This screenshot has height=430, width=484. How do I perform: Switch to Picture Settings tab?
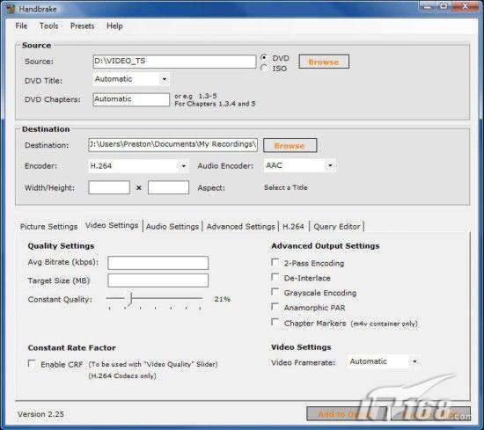tap(48, 226)
